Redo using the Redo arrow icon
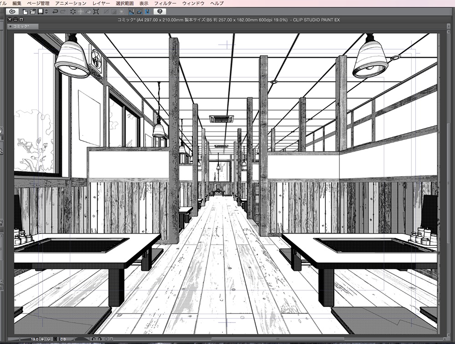This screenshot has height=344, width=455. 62,11
